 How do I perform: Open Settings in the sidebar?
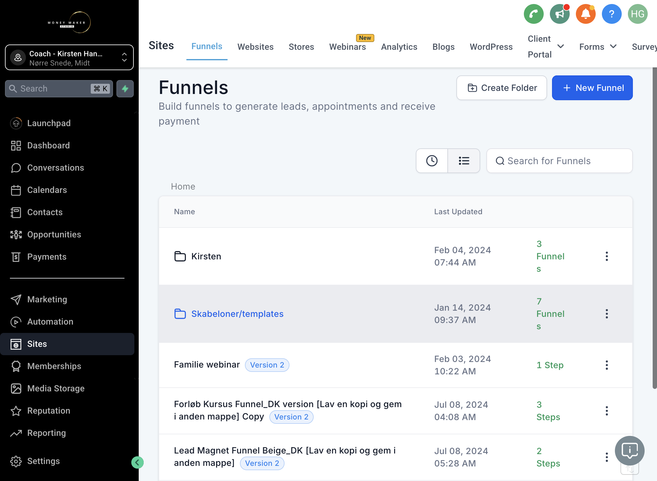pos(67,461)
